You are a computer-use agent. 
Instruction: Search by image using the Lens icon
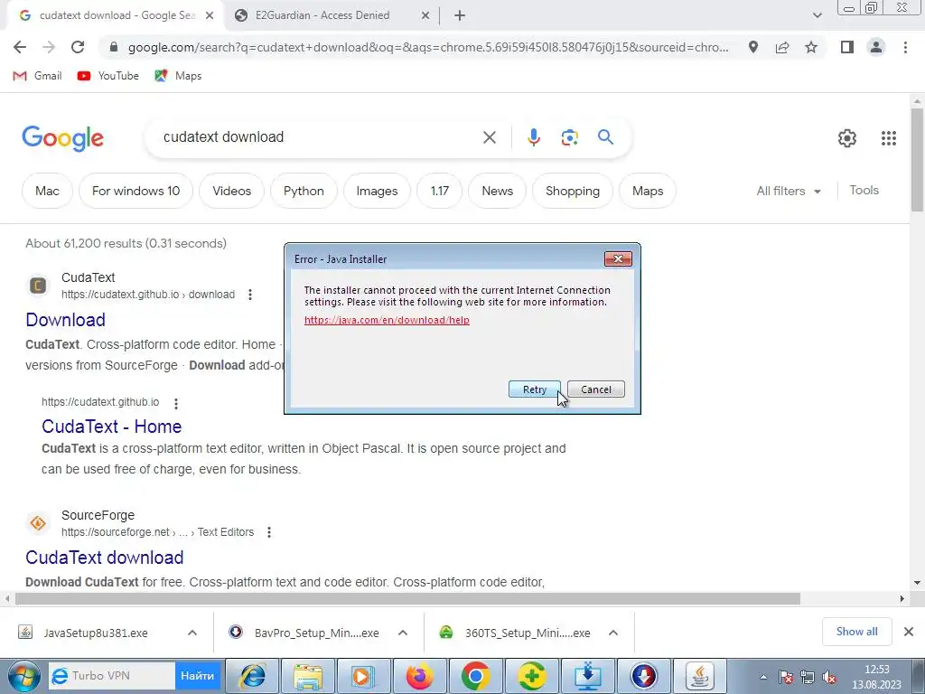569,137
